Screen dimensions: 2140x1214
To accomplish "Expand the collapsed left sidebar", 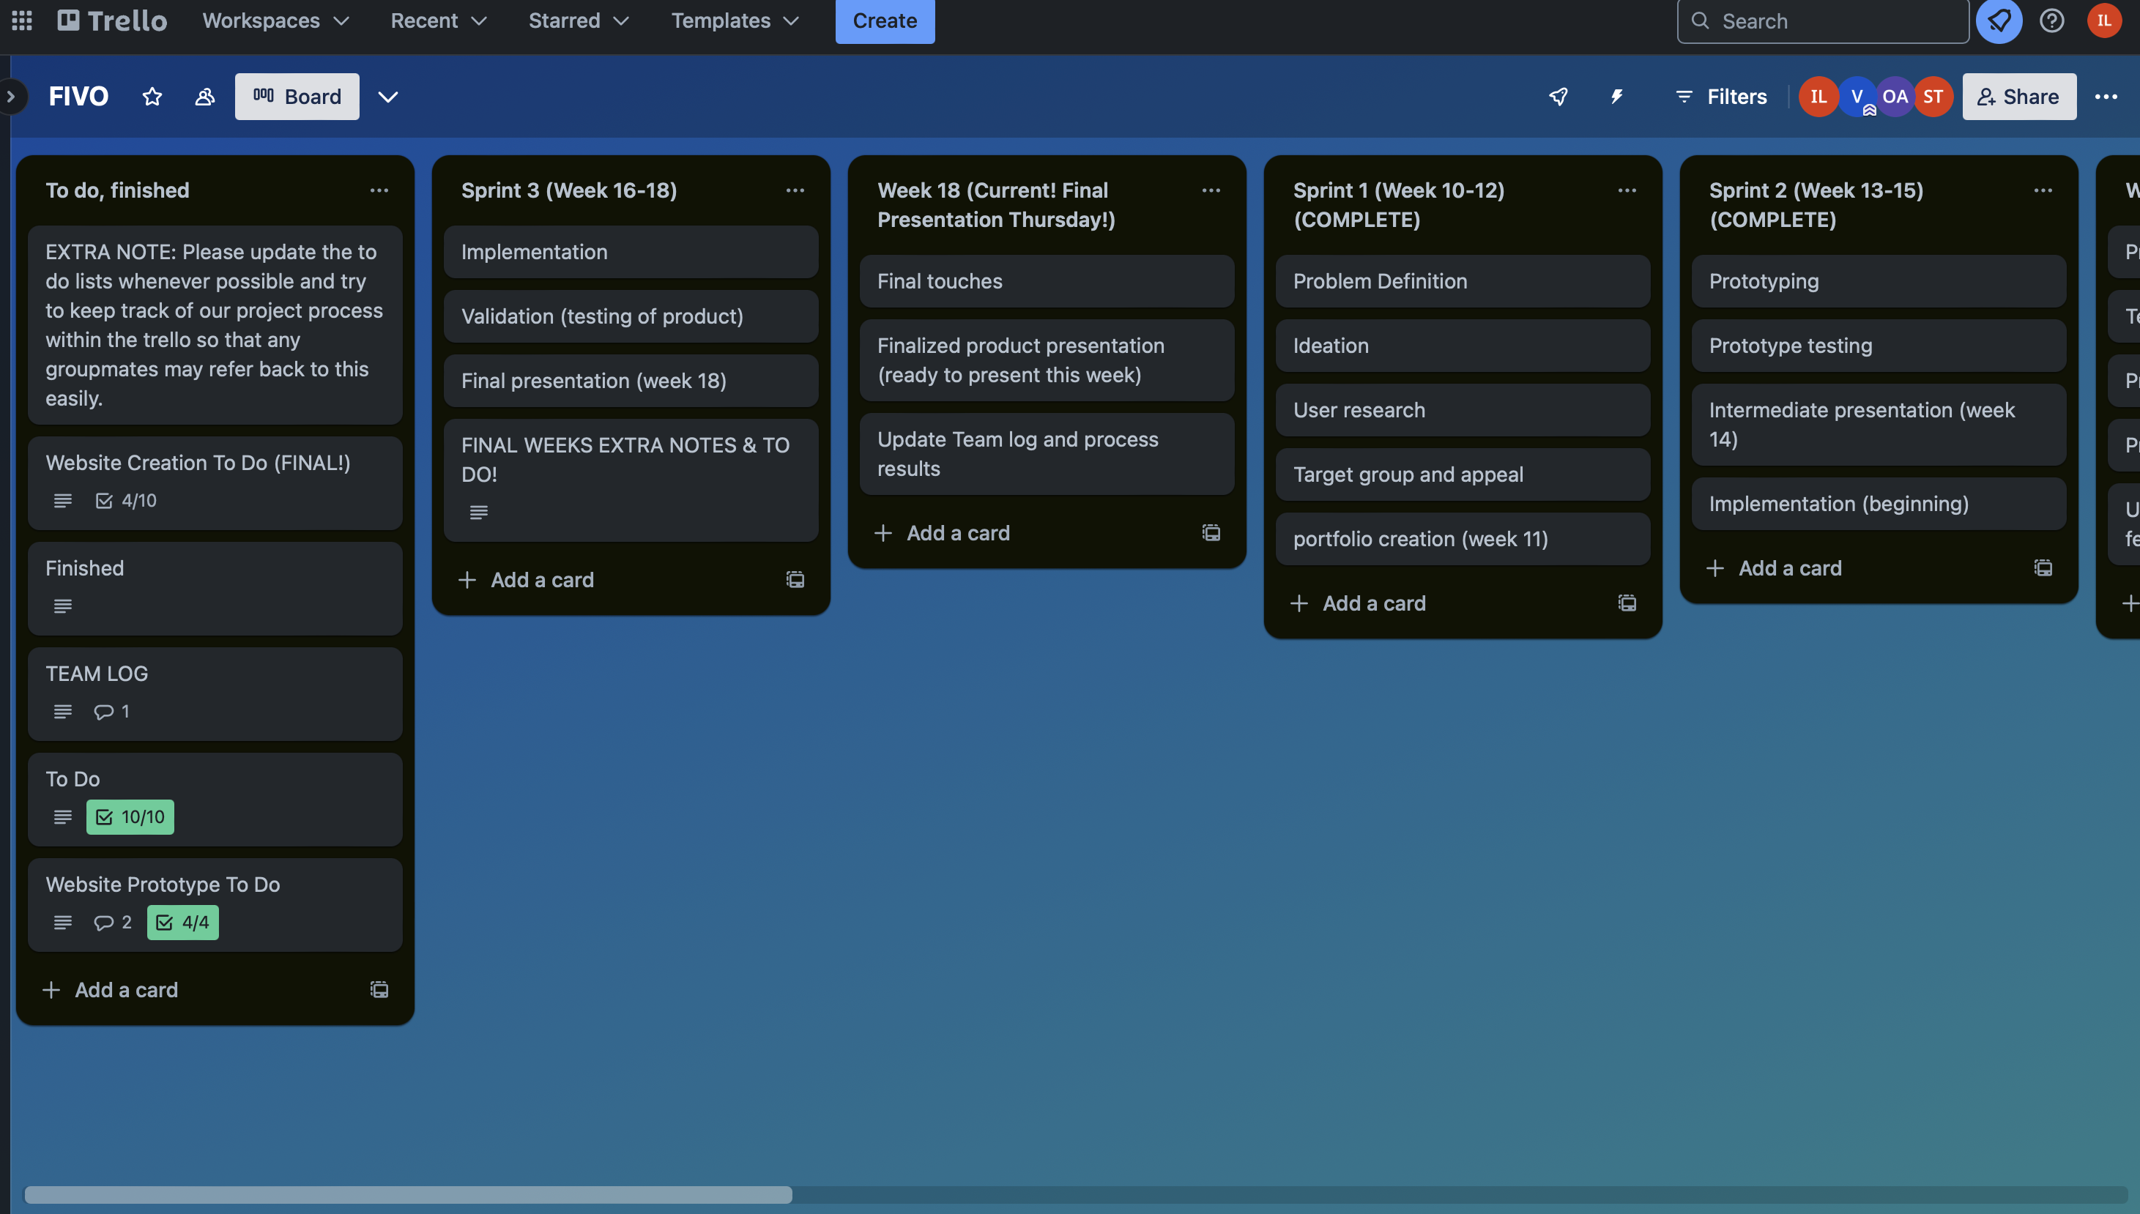I will coord(11,97).
